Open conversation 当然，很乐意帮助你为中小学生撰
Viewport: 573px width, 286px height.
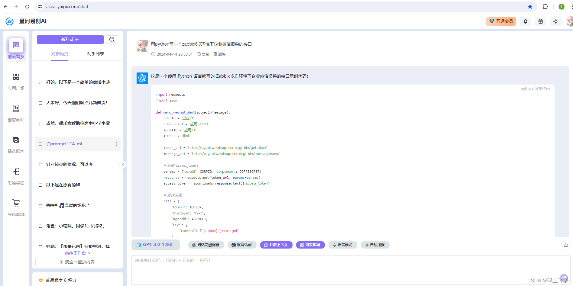point(78,124)
